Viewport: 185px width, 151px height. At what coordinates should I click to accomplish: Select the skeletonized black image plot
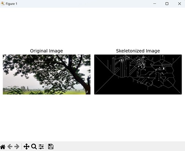(x=138, y=74)
